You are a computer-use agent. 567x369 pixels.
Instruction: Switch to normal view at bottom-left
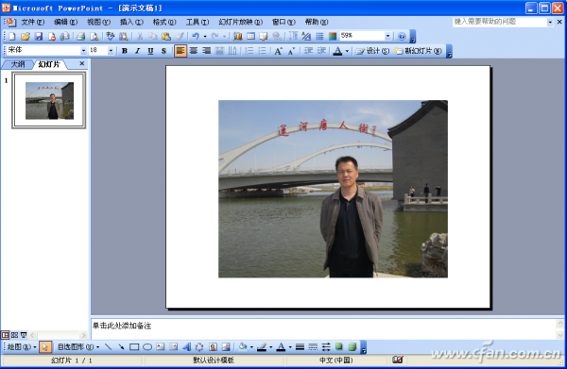pos(5,335)
